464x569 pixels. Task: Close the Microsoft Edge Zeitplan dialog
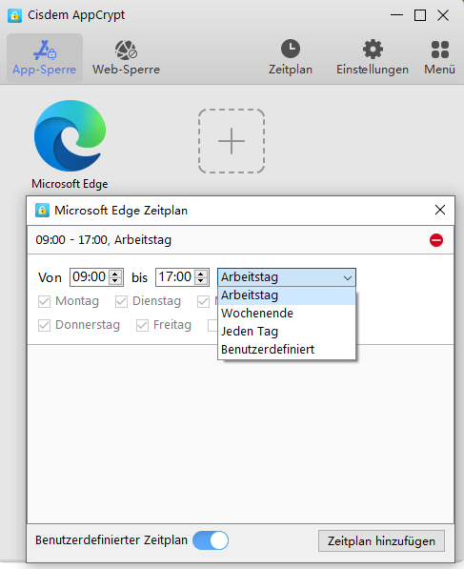click(440, 210)
